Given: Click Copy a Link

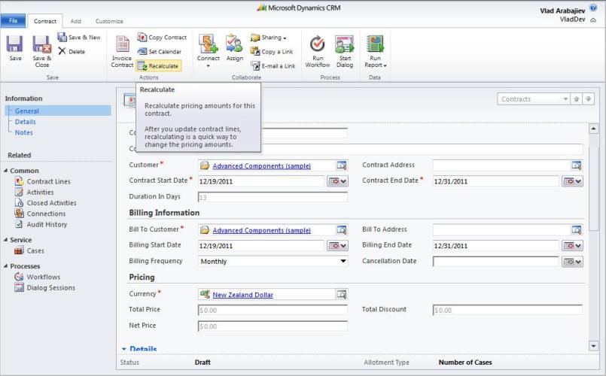Looking at the screenshot, I should [272, 51].
